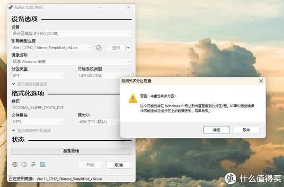Screen dimensions: 284x187
Task: Open the 选择 button split arrow
Action: point(128,48)
